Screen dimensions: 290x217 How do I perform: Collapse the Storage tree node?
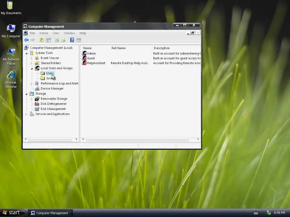pos(26,94)
